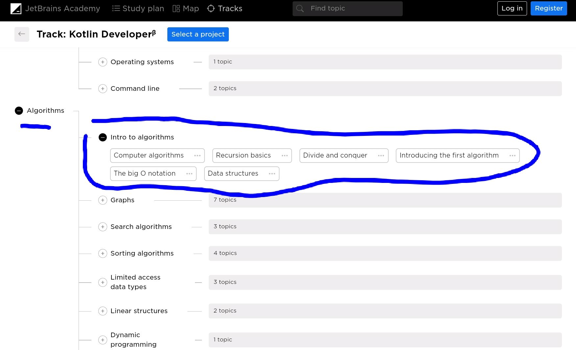
Task: Click the Log in button
Action: tap(512, 9)
